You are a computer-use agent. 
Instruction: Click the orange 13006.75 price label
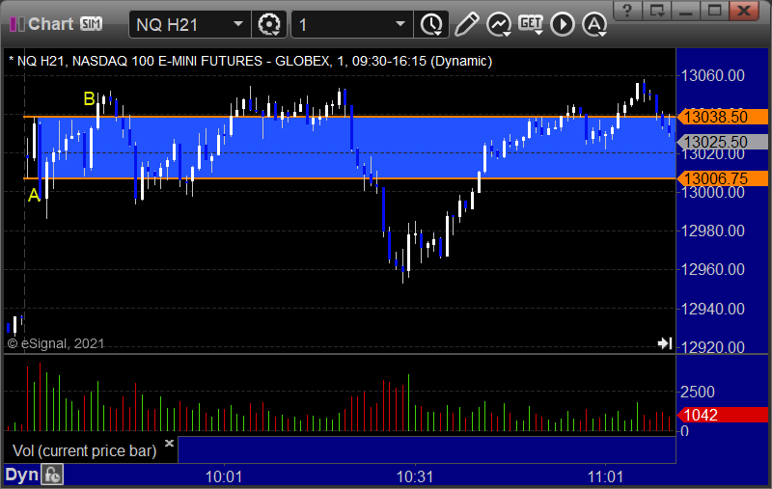(723, 178)
